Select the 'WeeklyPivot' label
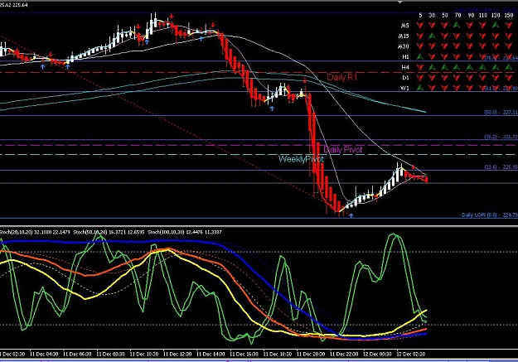The height and width of the screenshot is (362, 518). point(301,159)
